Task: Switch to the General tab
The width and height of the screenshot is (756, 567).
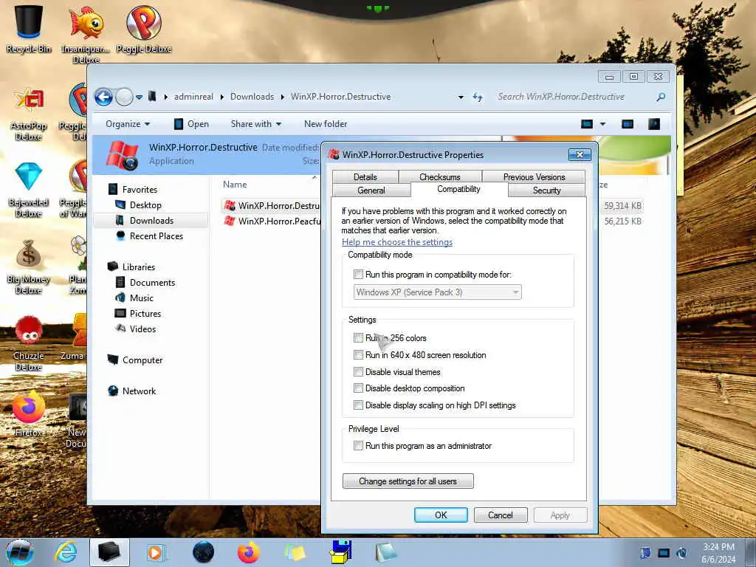Action: coord(371,190)
